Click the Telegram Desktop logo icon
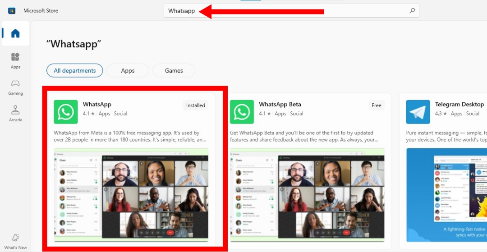This screenshot has width=487, height=252. [x=418, y=112]
